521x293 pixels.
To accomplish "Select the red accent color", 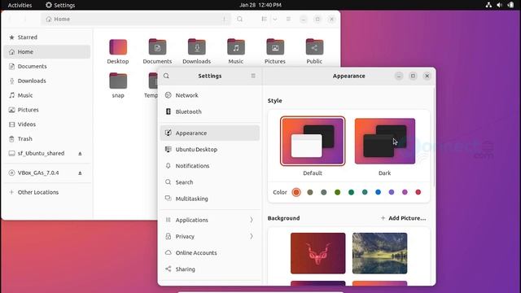I will (418, 192).
